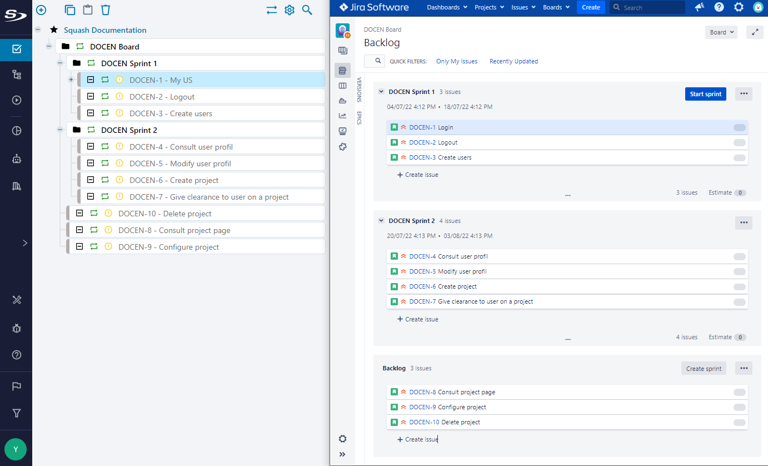The height and width of the screenshot is (466, 768).
Task: Click the Create sprint button
Action: click(704, 368)
